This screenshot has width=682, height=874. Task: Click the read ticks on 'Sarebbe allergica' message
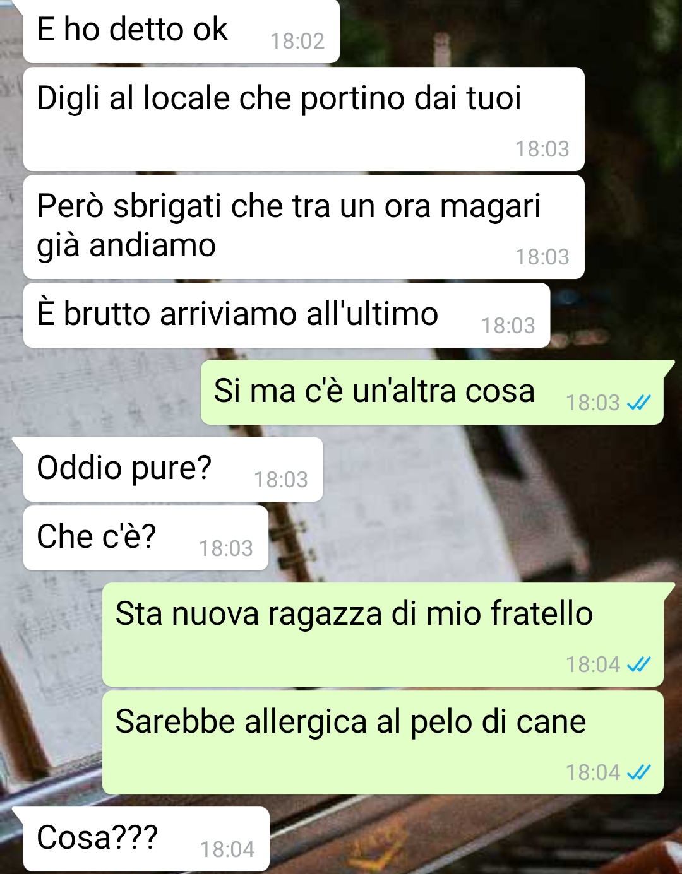(x=638, y=772)
